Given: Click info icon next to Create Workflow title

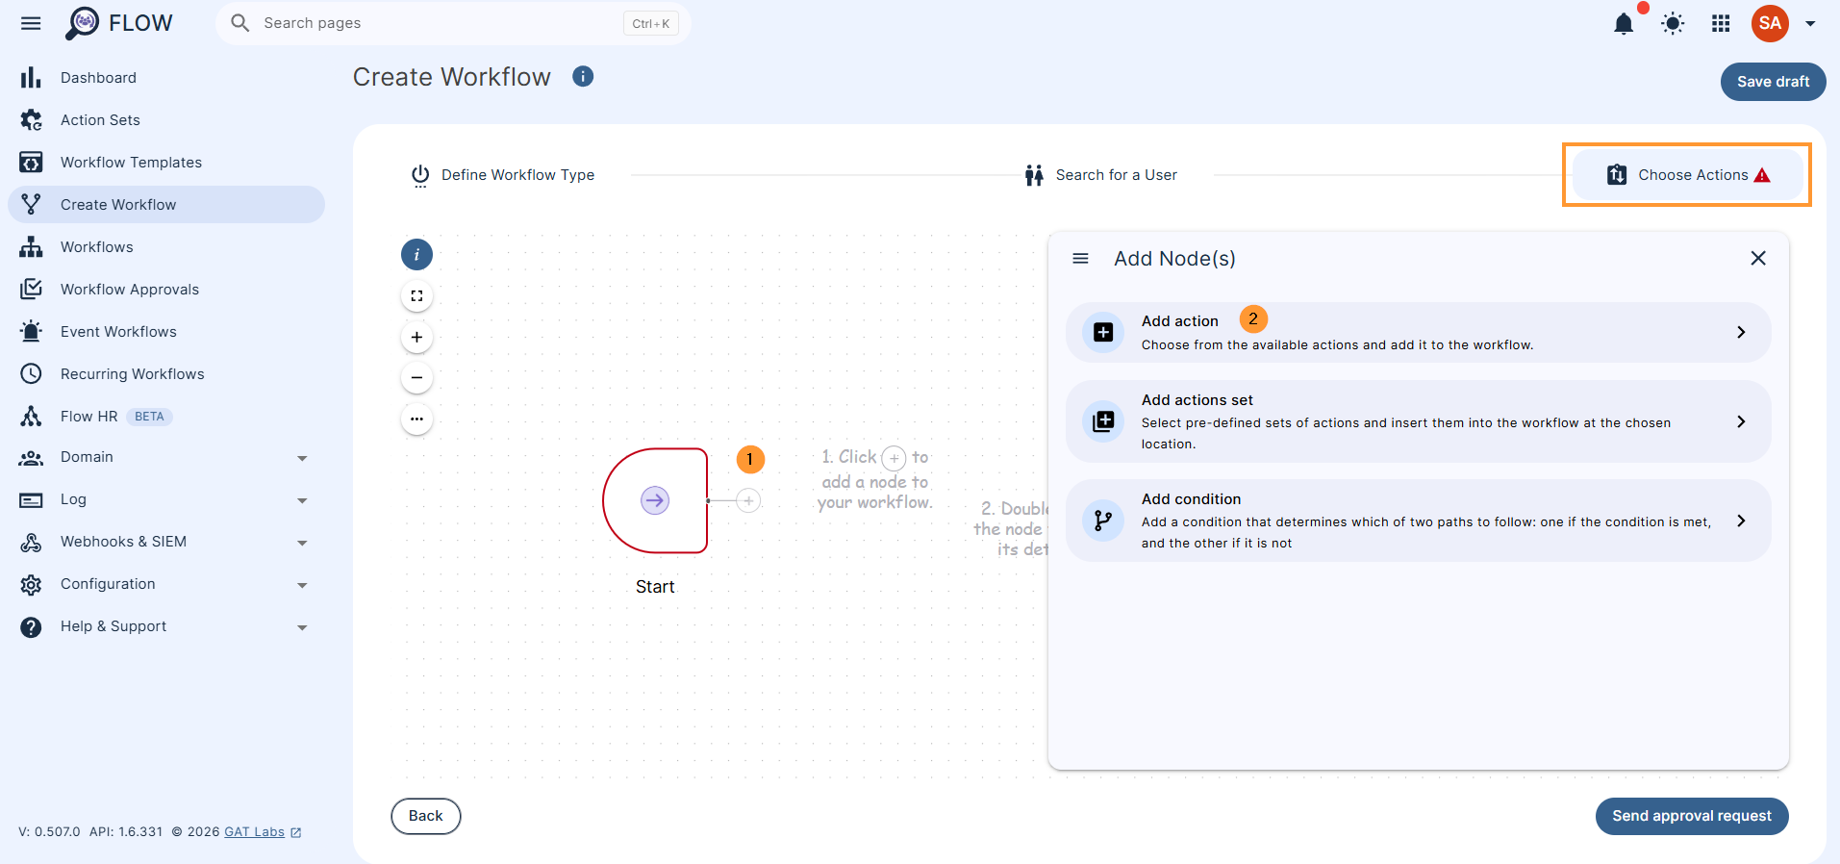Looking at the screenshot, I should coord(583,76).
